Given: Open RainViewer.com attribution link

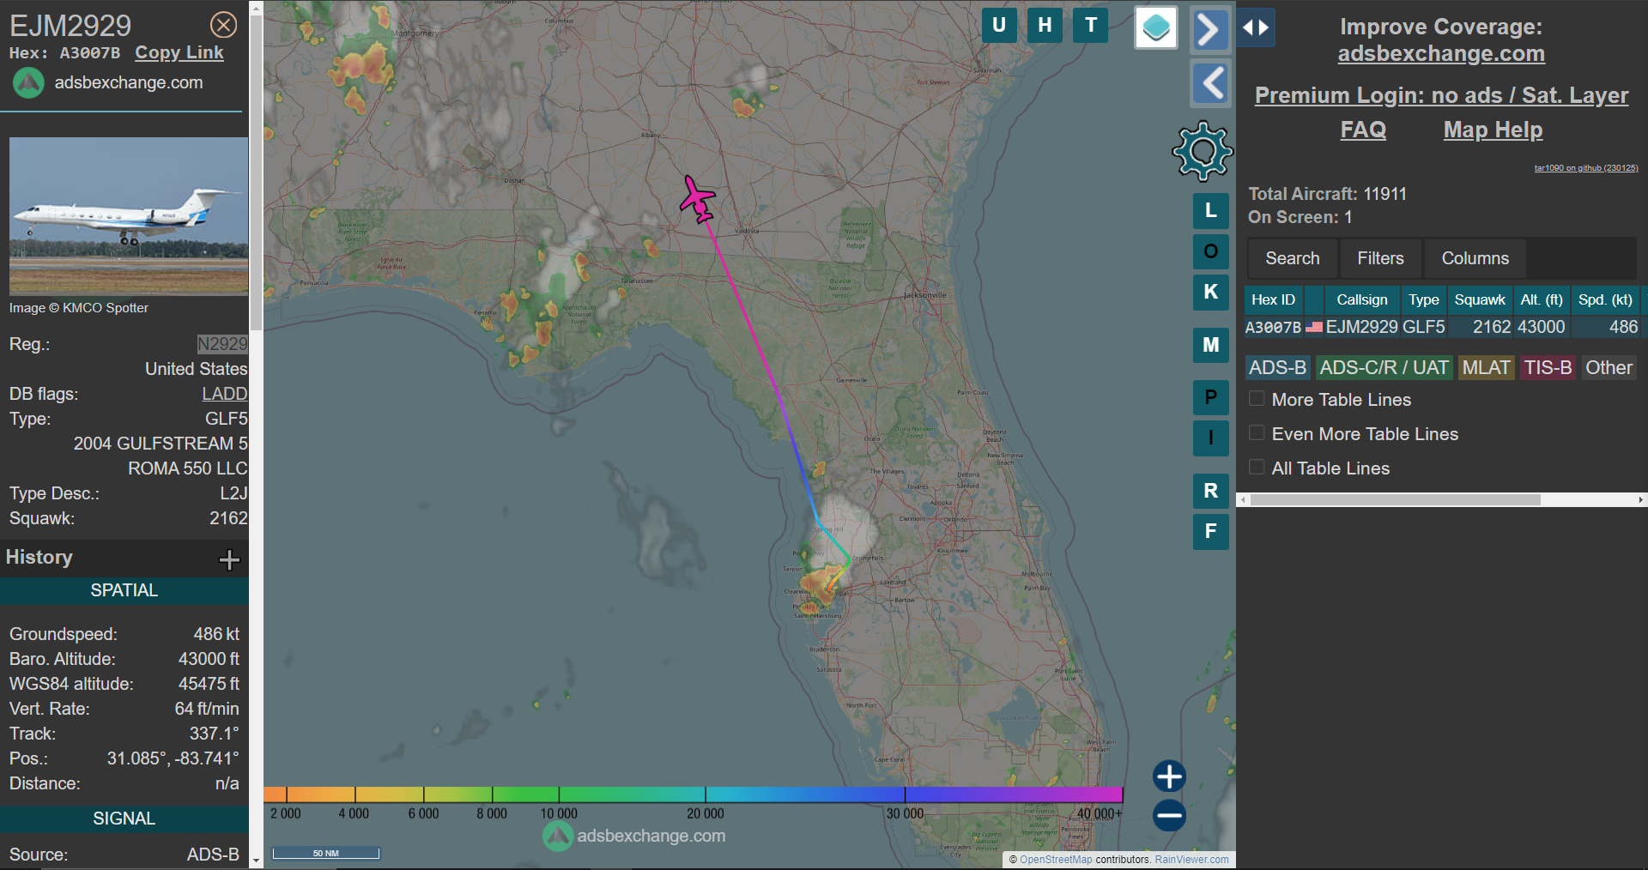Looking at the screenshot, I should [x=1191, y=860].
